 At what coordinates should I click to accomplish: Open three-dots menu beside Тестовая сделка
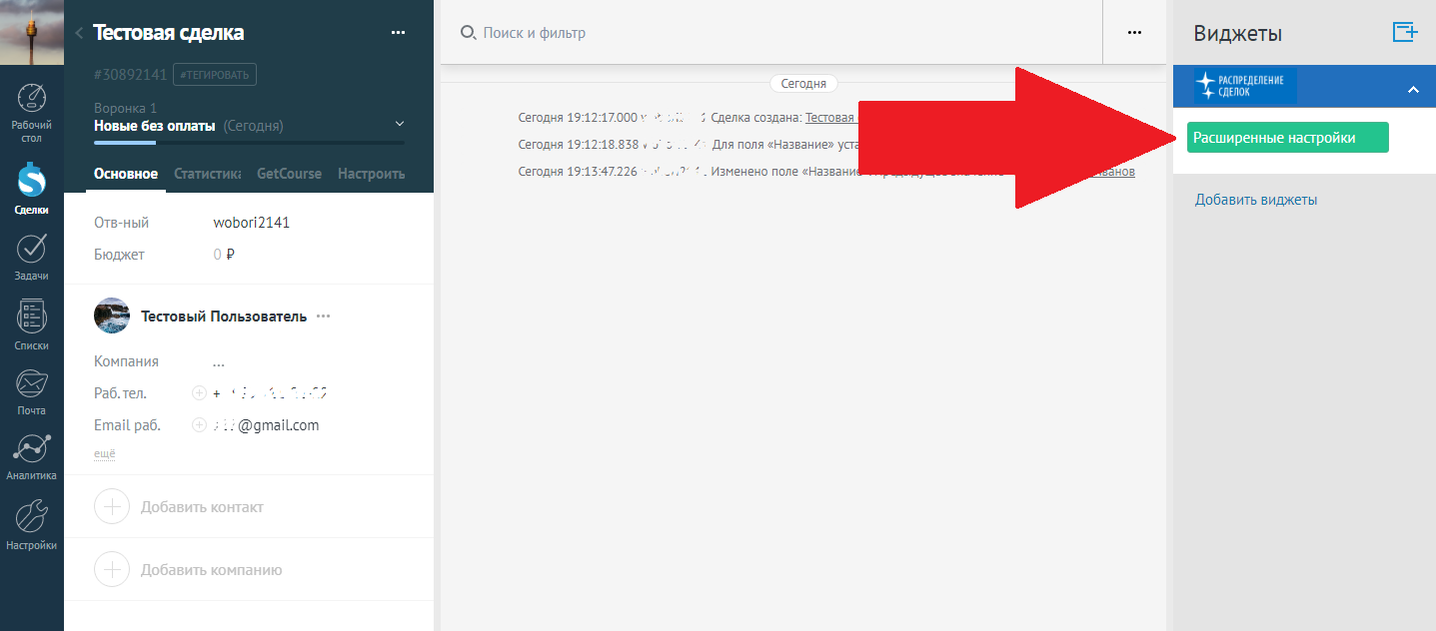pyautogui.click(x=399, y=33)
